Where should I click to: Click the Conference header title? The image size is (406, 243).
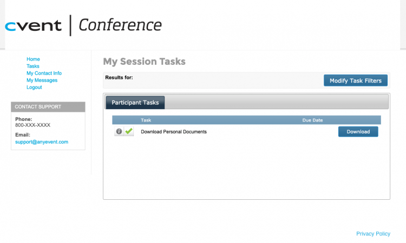(x=120, y=25)
